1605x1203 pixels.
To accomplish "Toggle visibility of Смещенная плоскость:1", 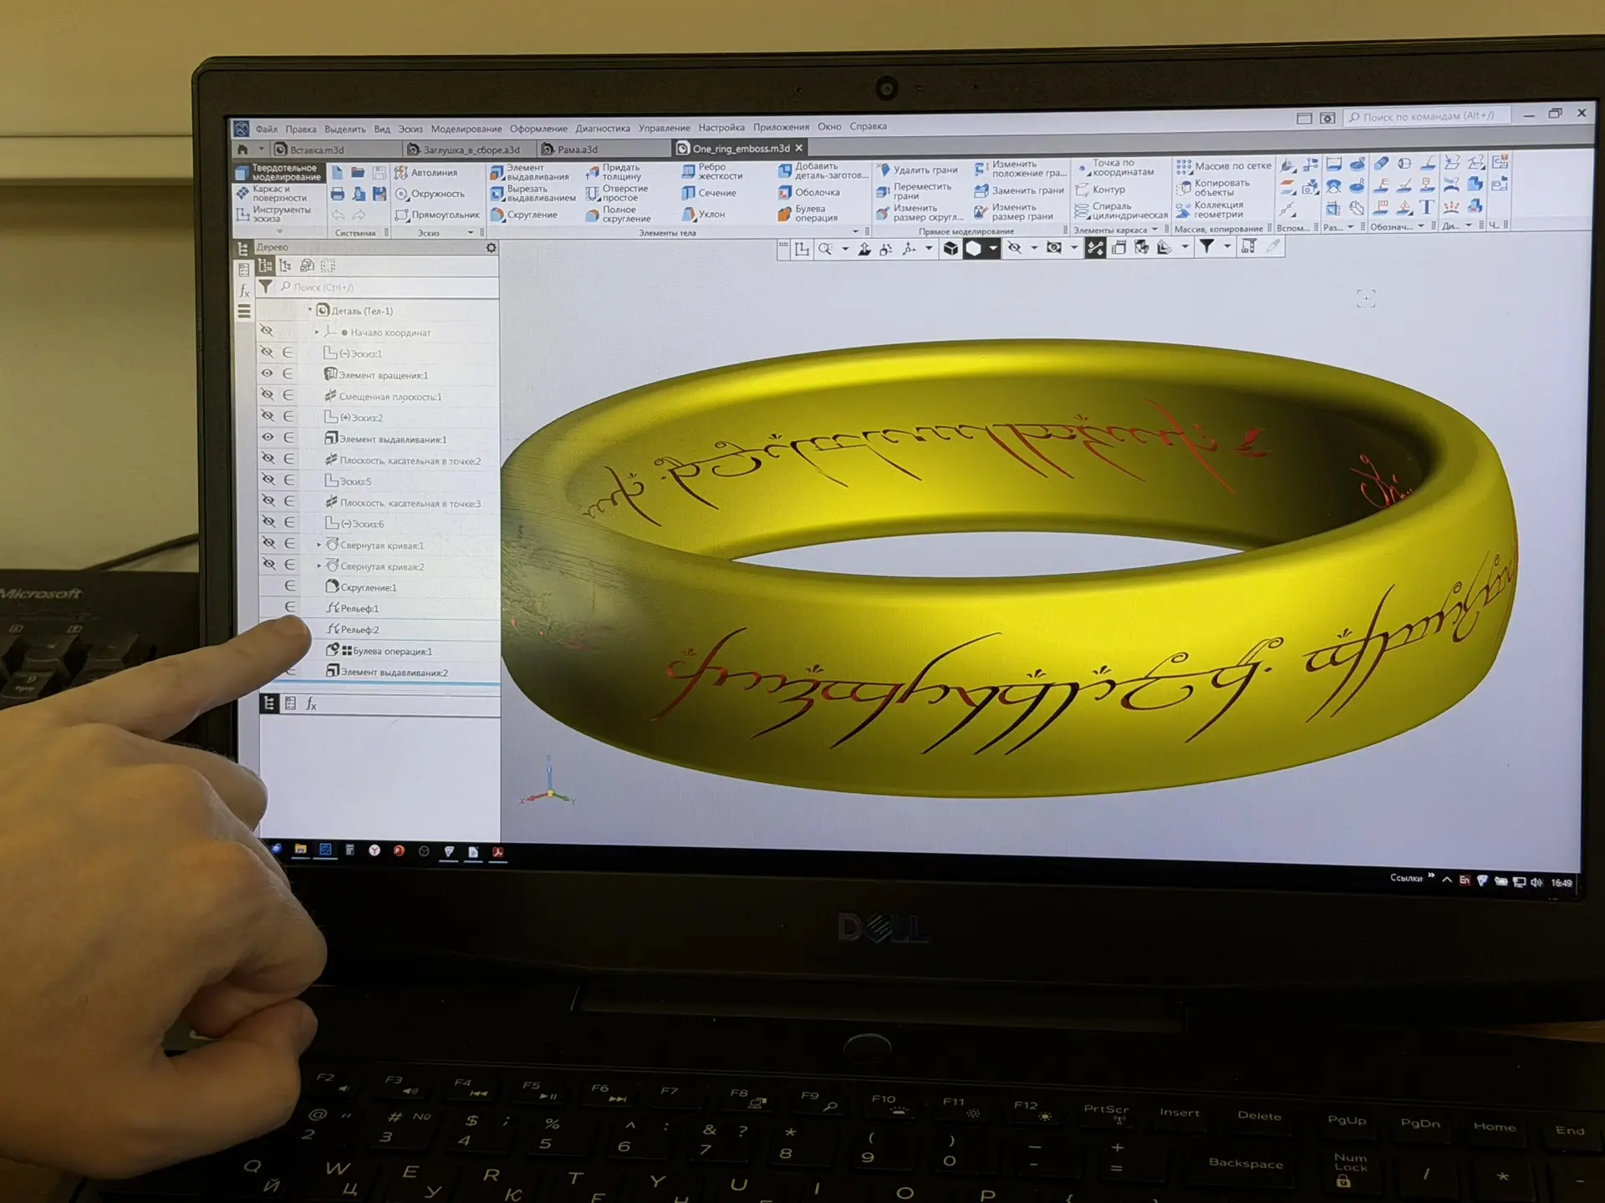I will [x=267, y=394].
